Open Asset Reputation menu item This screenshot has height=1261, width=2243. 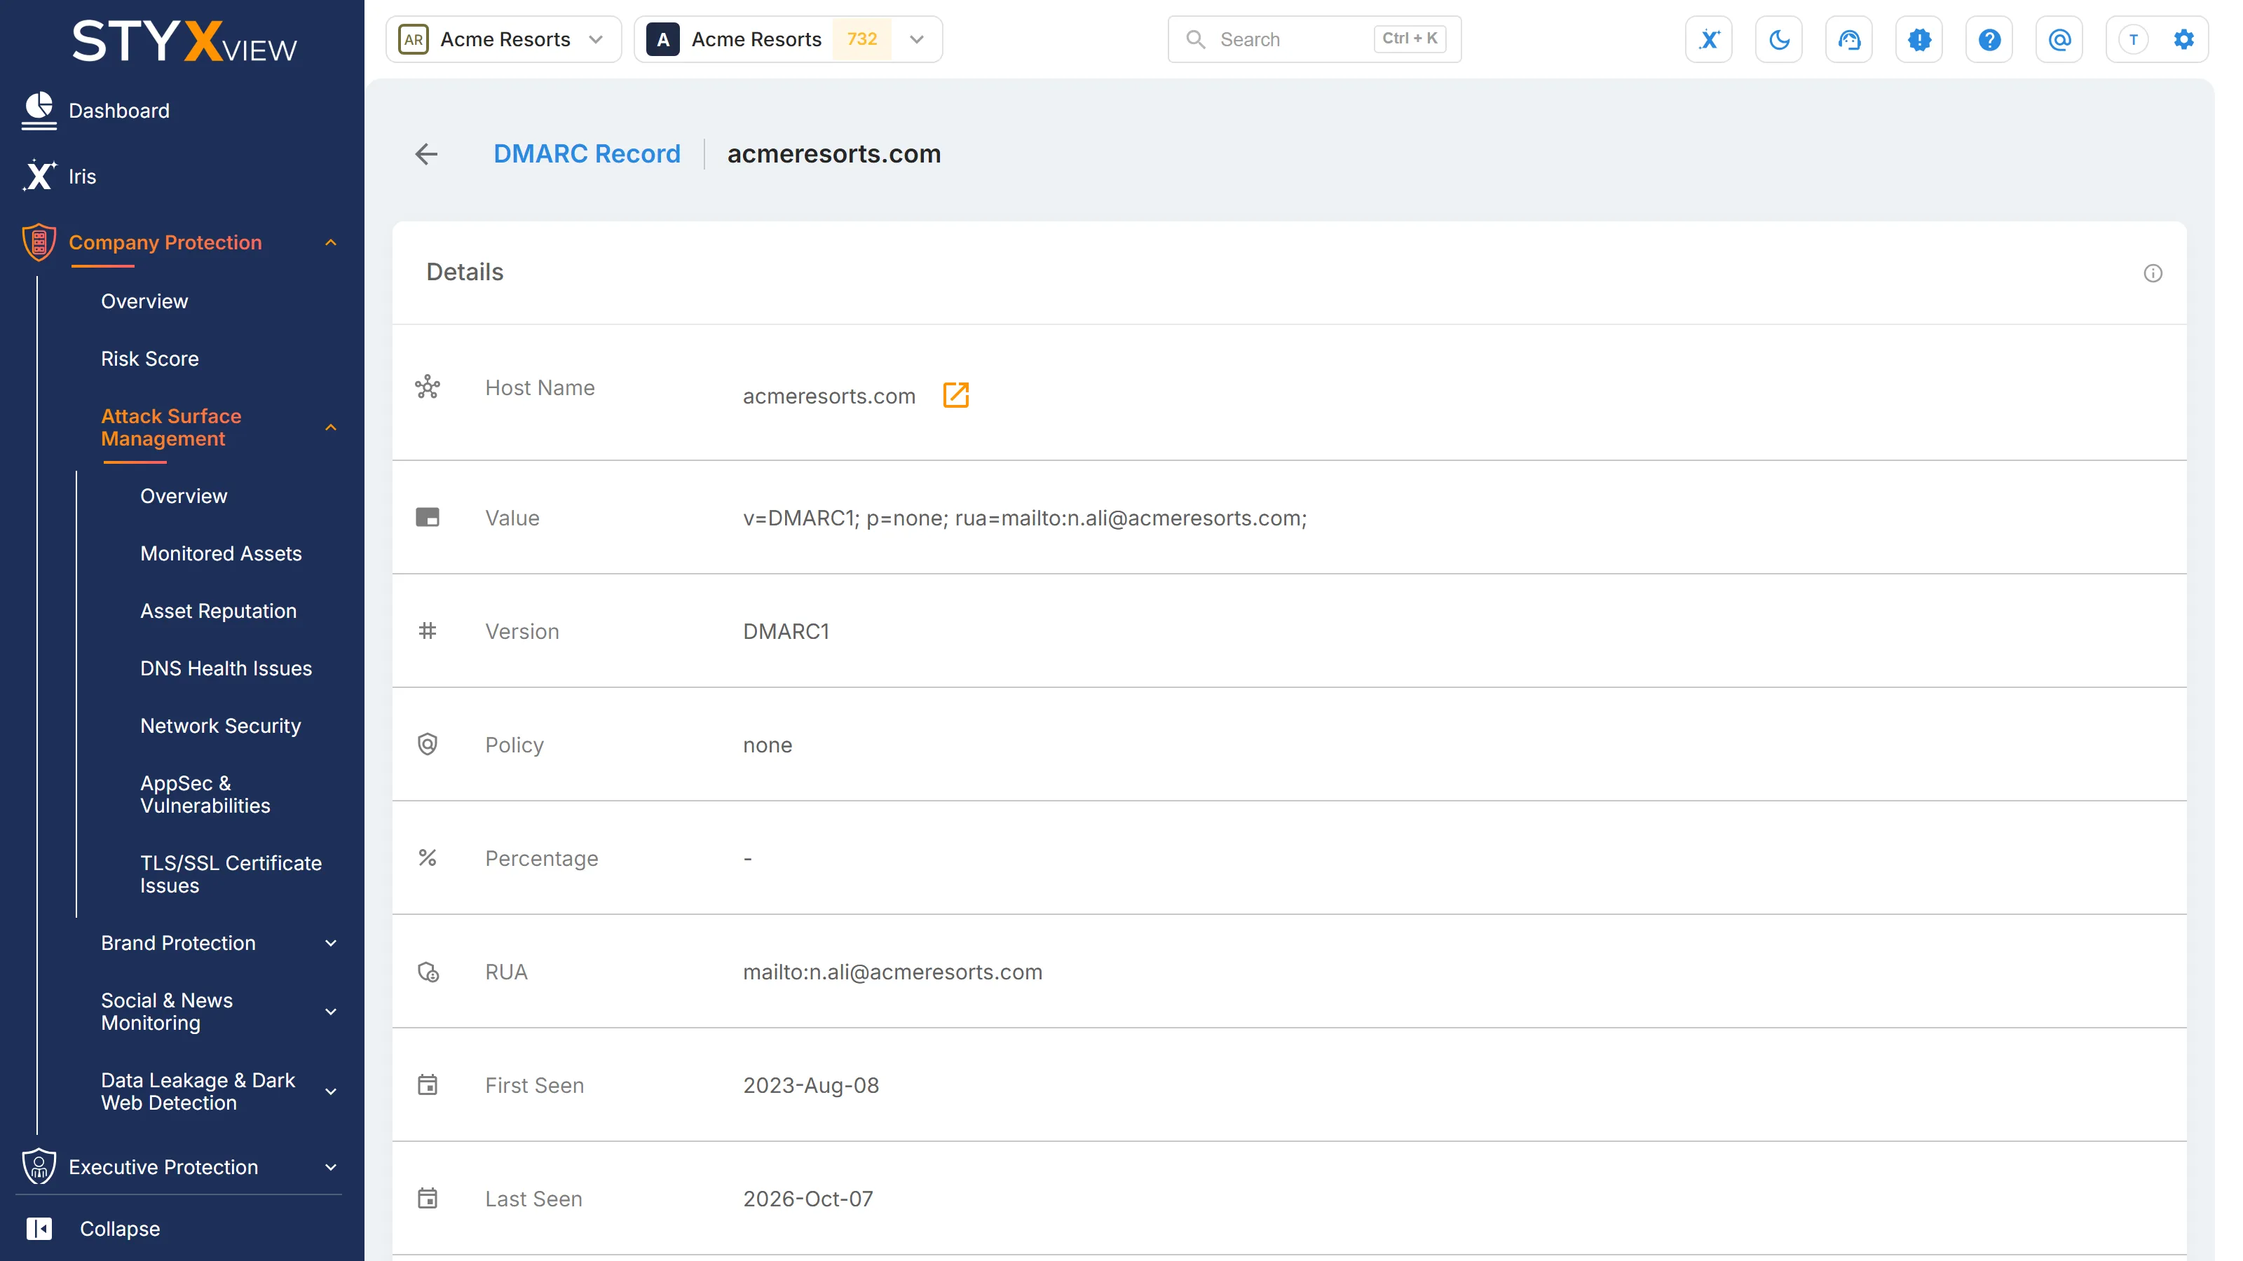(219, 611)
